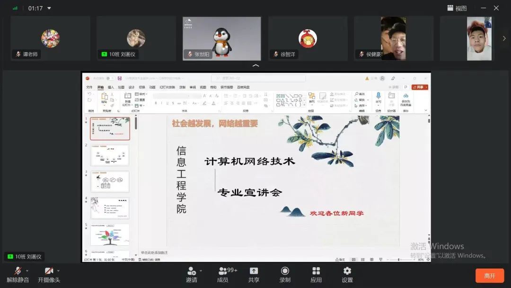Image resolution: width=511 pixels, height=288 pixels.
Task: Select 张世阳's penguin video tile
Action: pyautogui.click(x=221, y=38)
